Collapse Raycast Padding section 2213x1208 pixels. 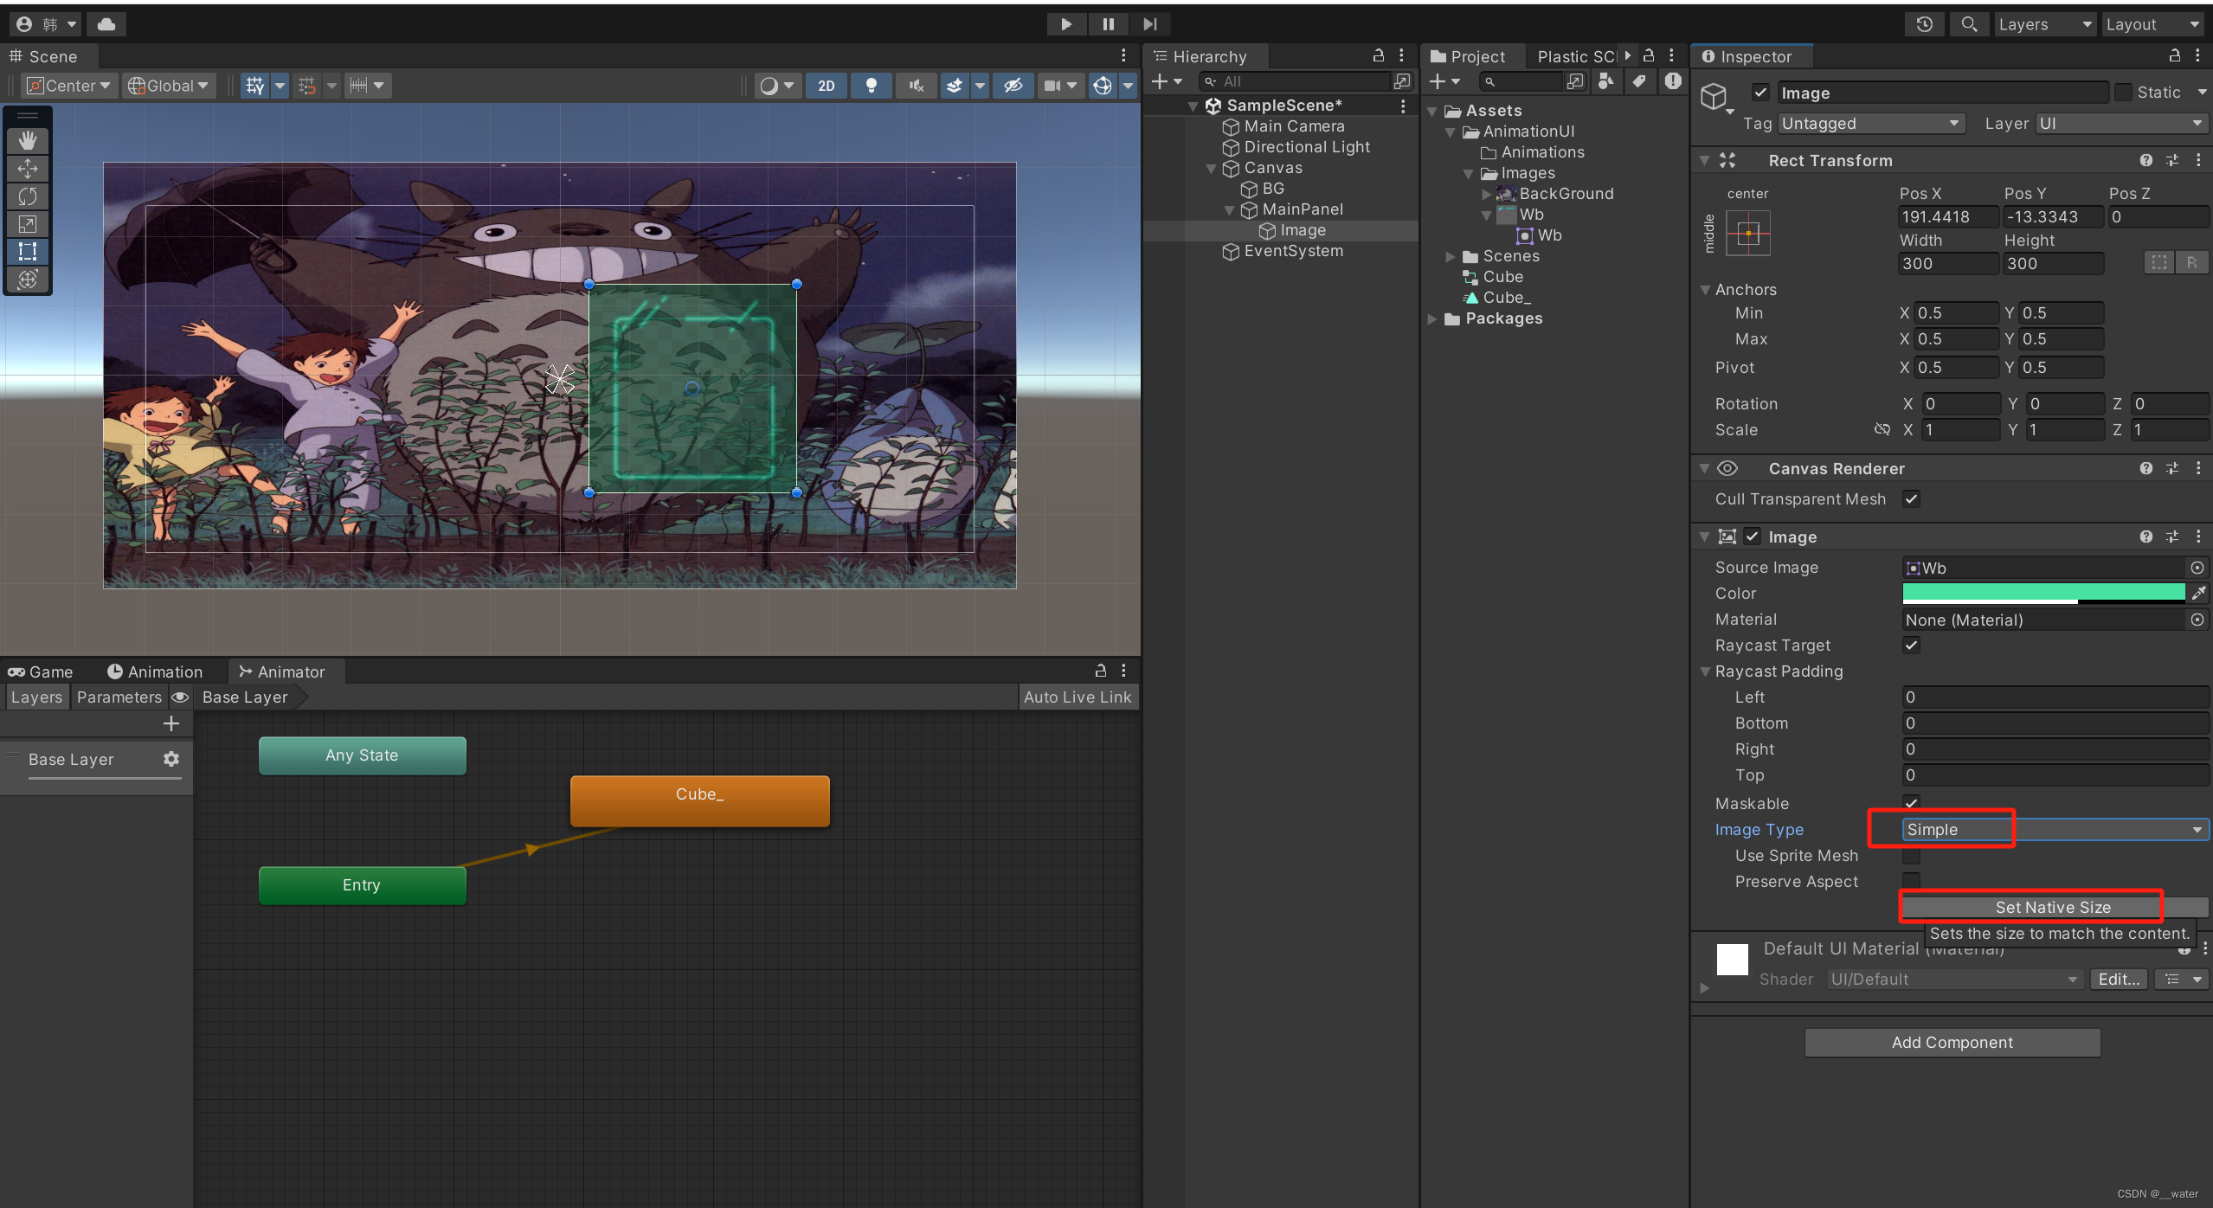[x=1704, y=671]
